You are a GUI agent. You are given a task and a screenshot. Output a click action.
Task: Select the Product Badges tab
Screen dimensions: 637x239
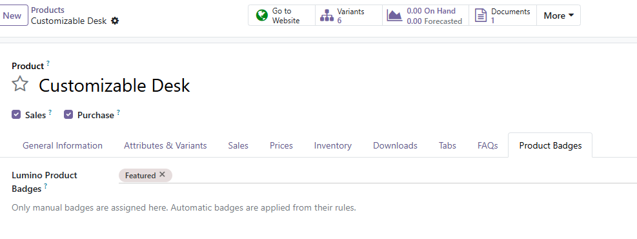coord(551,145)
